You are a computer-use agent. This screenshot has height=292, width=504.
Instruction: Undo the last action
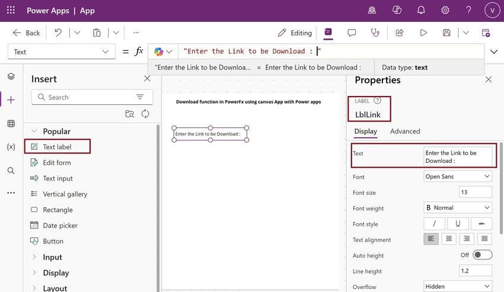[58, 33]
